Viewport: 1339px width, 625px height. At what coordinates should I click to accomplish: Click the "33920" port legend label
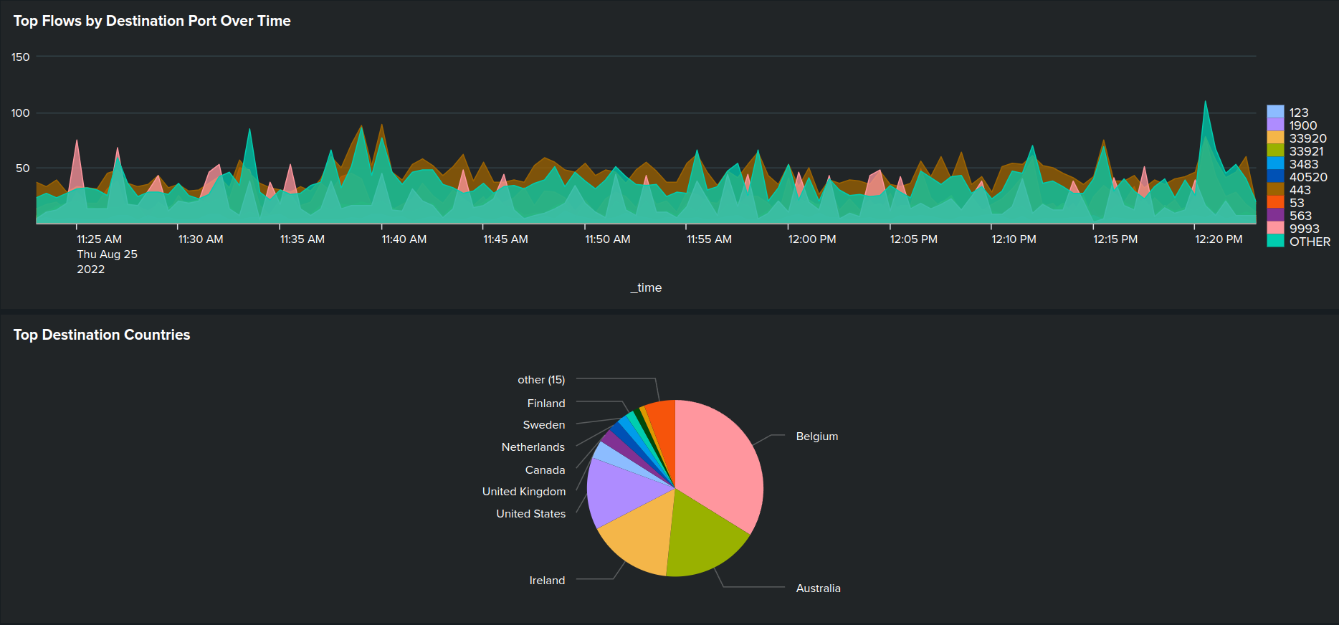[x=1308, y=138]
